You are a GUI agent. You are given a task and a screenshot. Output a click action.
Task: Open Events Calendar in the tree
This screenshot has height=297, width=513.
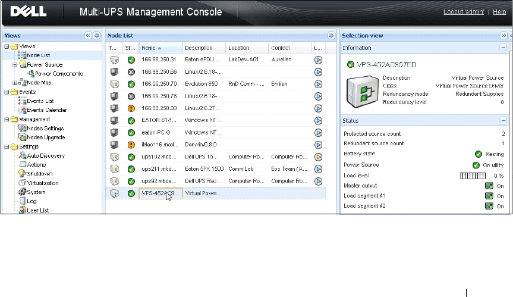pyautogui.click(x=47, y=110)
